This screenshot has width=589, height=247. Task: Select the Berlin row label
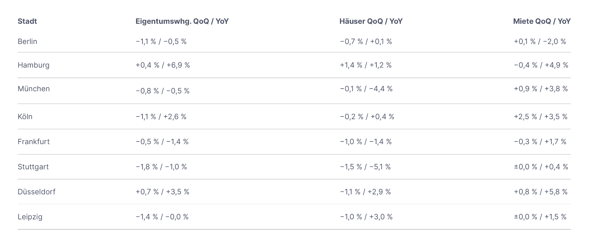(27, 41)
